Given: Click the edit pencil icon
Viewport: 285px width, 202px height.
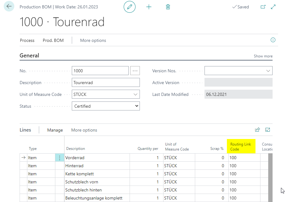Looking at the screenshot, I should (130, 7).
